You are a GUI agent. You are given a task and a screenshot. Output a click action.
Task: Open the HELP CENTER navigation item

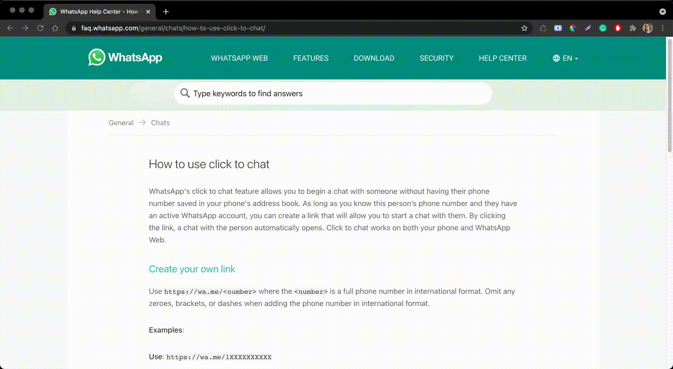(x=502, y=58)
